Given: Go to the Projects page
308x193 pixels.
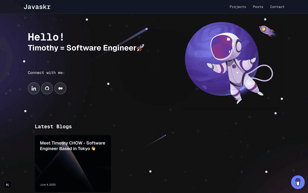Looking at the screenshot, I should [238, 7].
